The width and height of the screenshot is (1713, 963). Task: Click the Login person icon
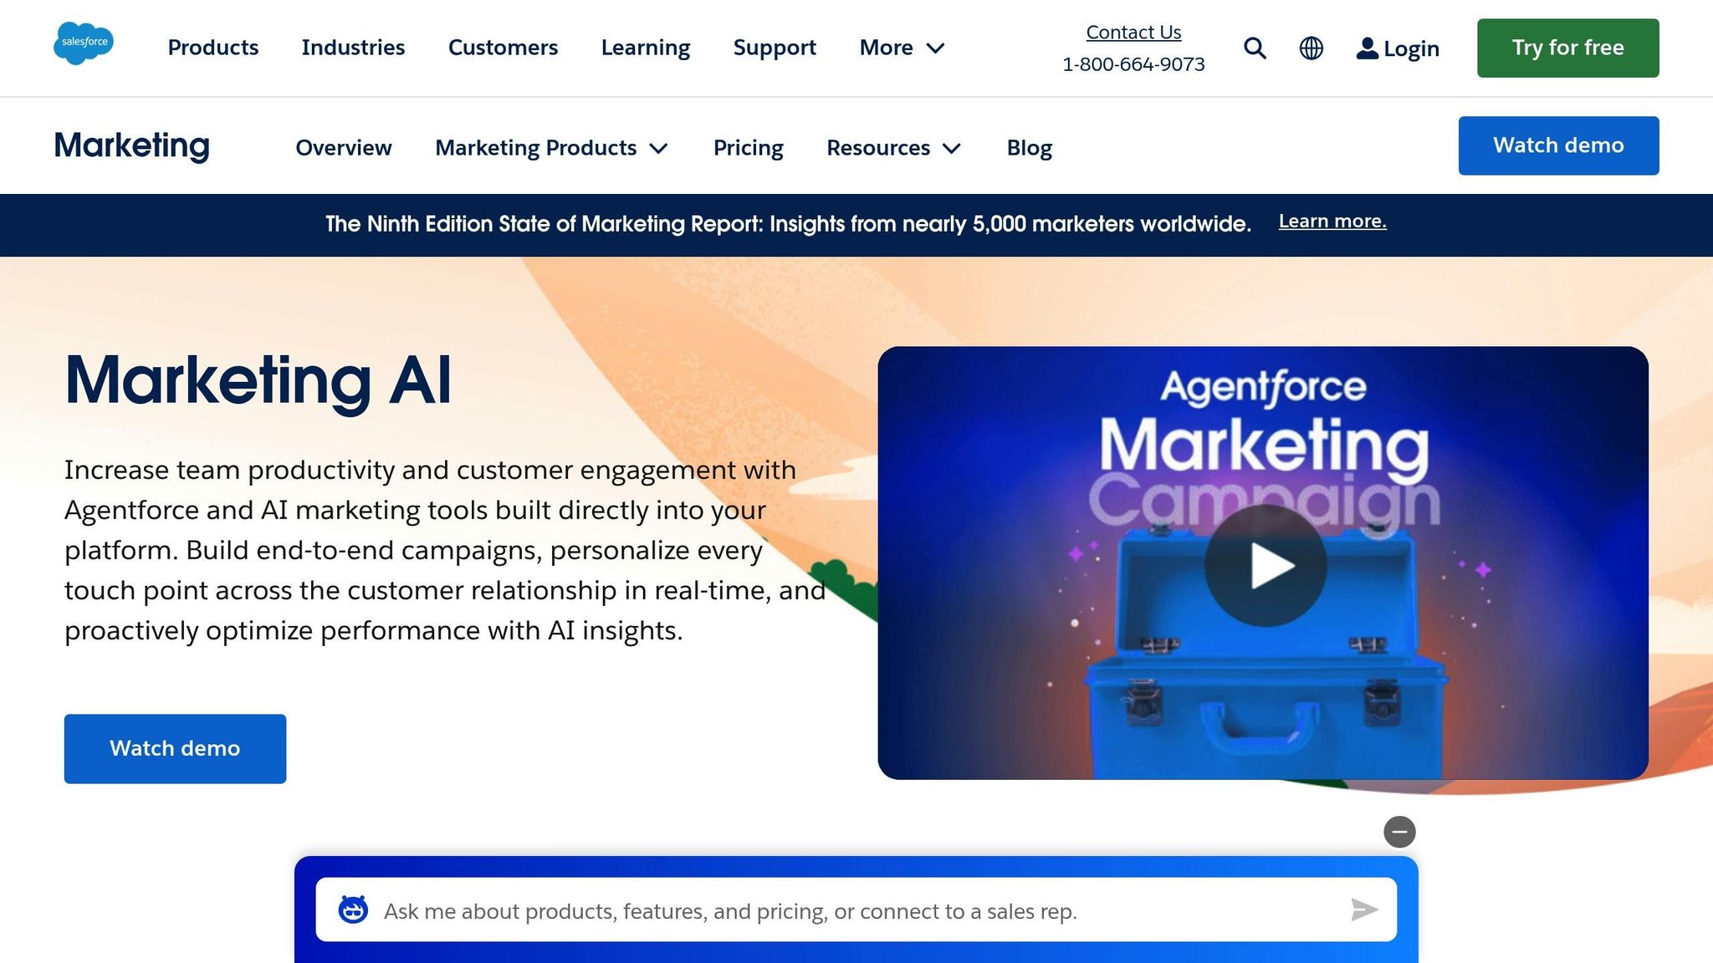(1368, 48)
